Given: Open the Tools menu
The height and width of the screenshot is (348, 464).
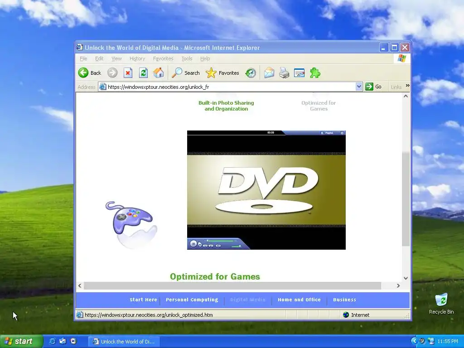Looking at the screenshot, I should [x=187, y=58].
